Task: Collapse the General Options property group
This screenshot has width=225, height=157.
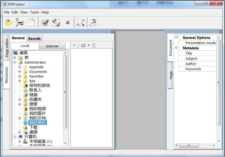Action: pos(176,37)
